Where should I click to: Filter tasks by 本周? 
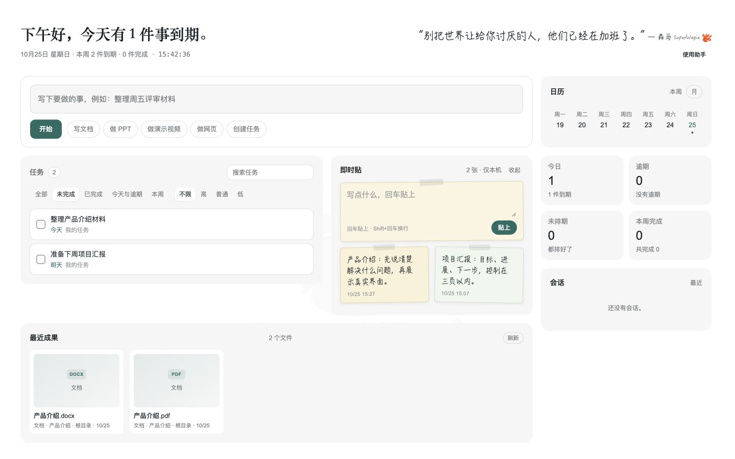click(x=158, y=194)
